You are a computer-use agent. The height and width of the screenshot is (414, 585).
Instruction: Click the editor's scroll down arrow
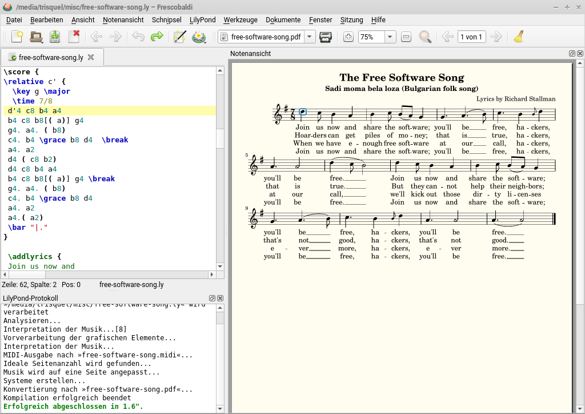point(220,266)
